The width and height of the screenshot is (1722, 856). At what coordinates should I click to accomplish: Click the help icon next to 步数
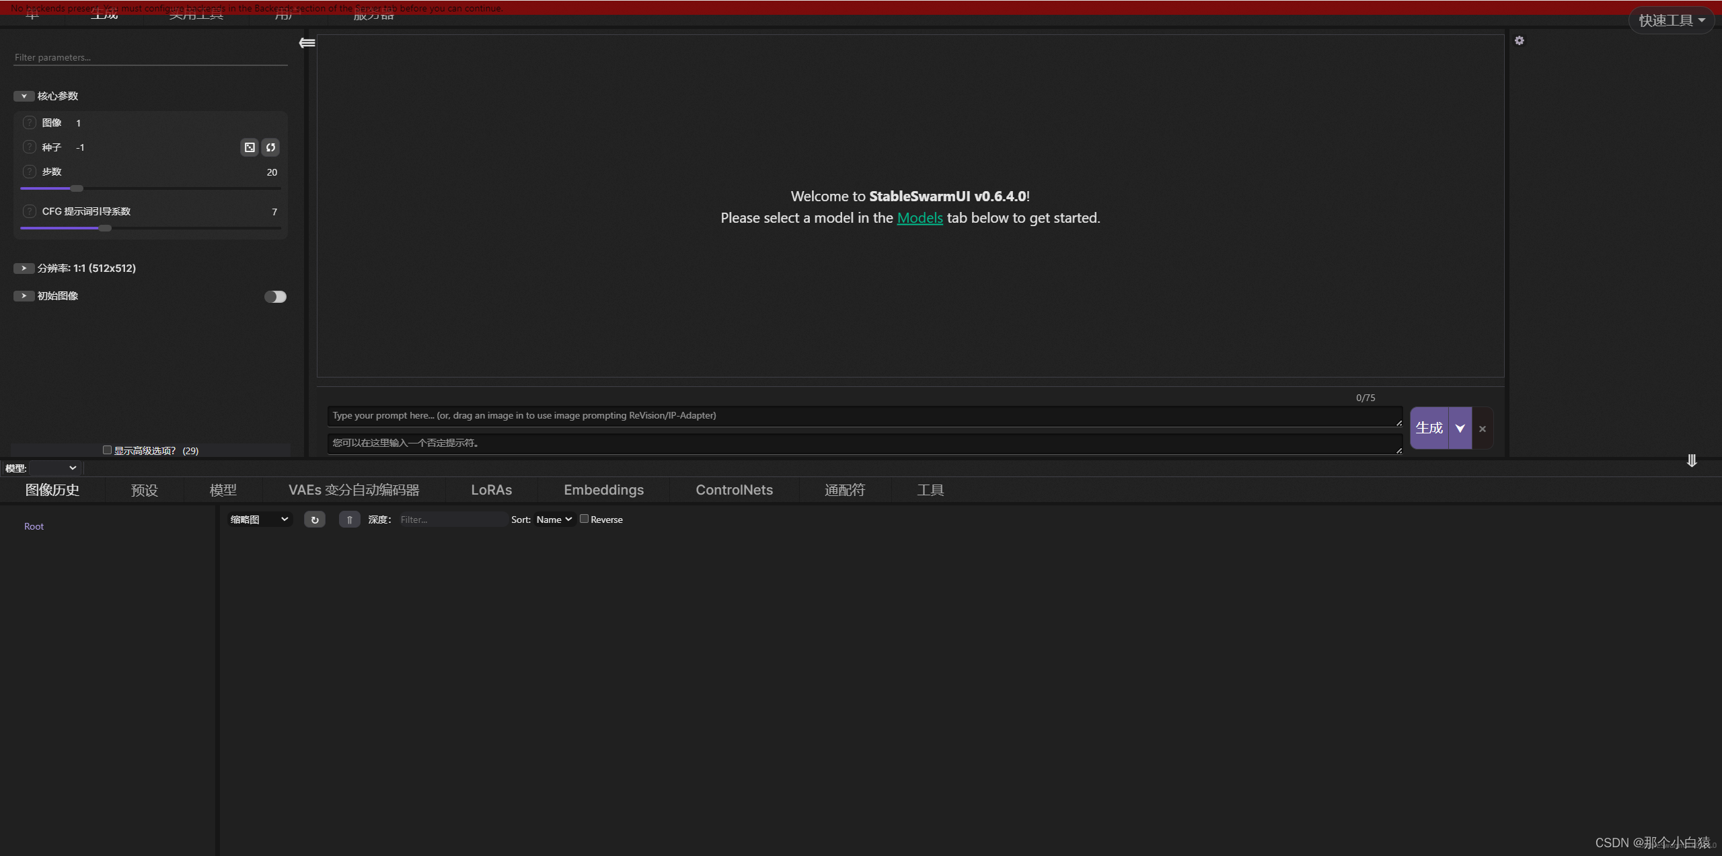(29, 172)
